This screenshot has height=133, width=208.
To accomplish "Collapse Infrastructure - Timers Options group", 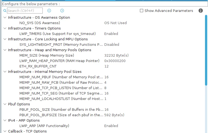I will pyautogui.click(x=5, y=28).
